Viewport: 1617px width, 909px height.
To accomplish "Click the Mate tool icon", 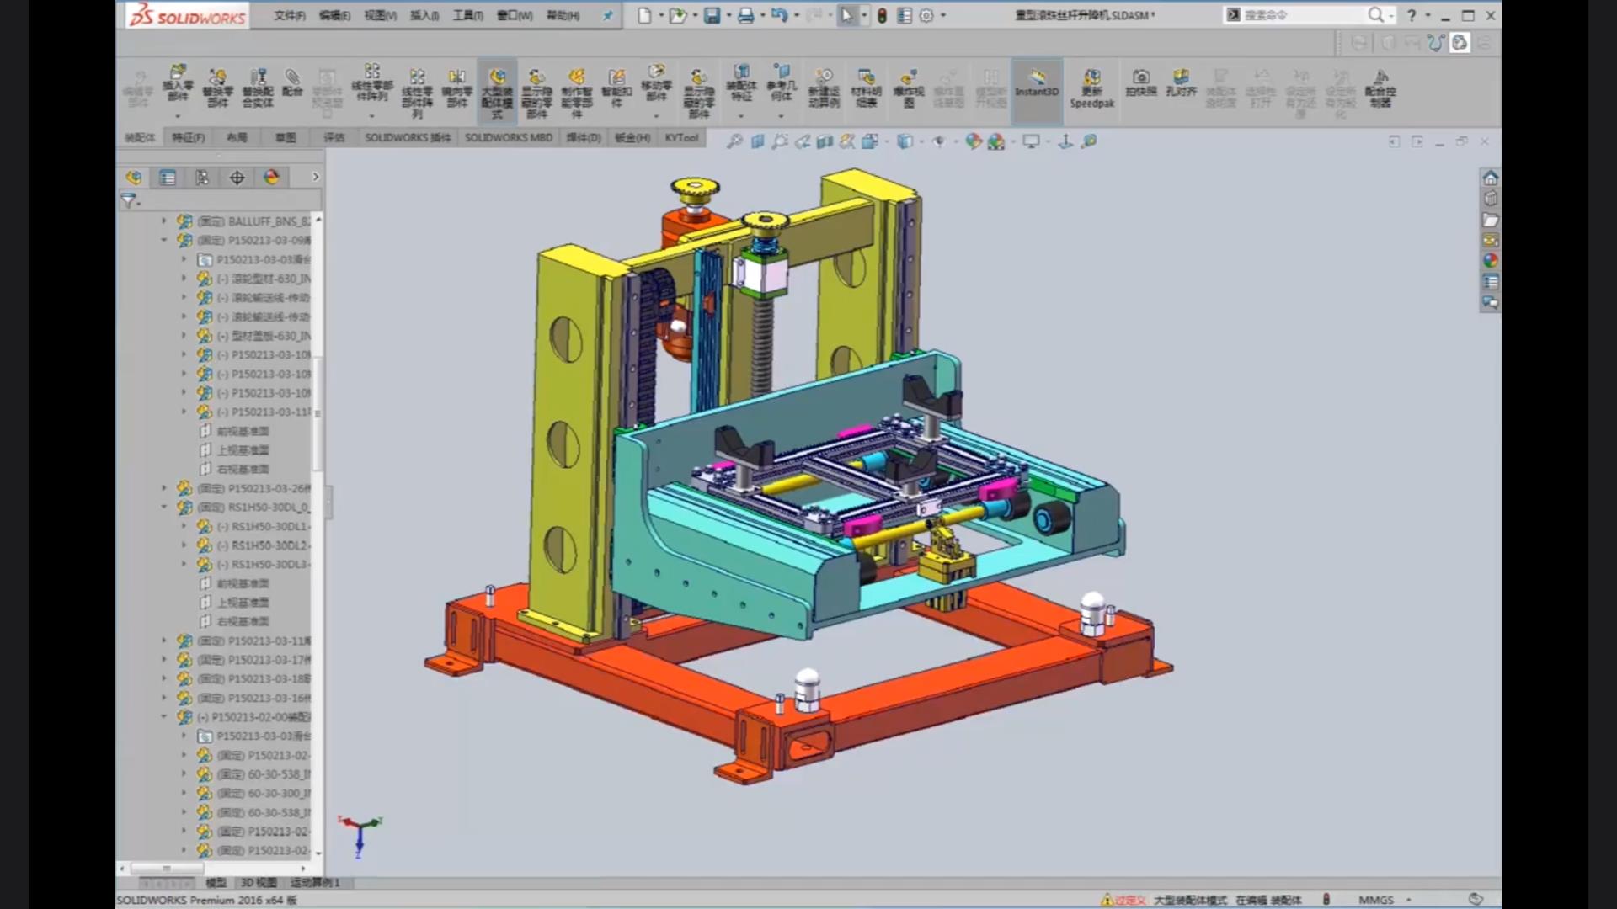I will coord(292,83).
